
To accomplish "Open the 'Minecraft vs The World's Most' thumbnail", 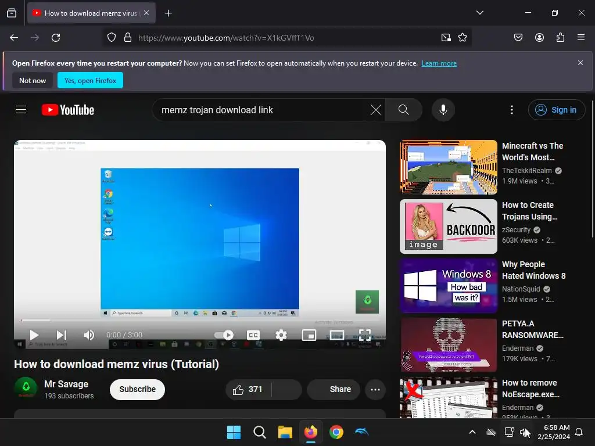I will pos(448,167).
